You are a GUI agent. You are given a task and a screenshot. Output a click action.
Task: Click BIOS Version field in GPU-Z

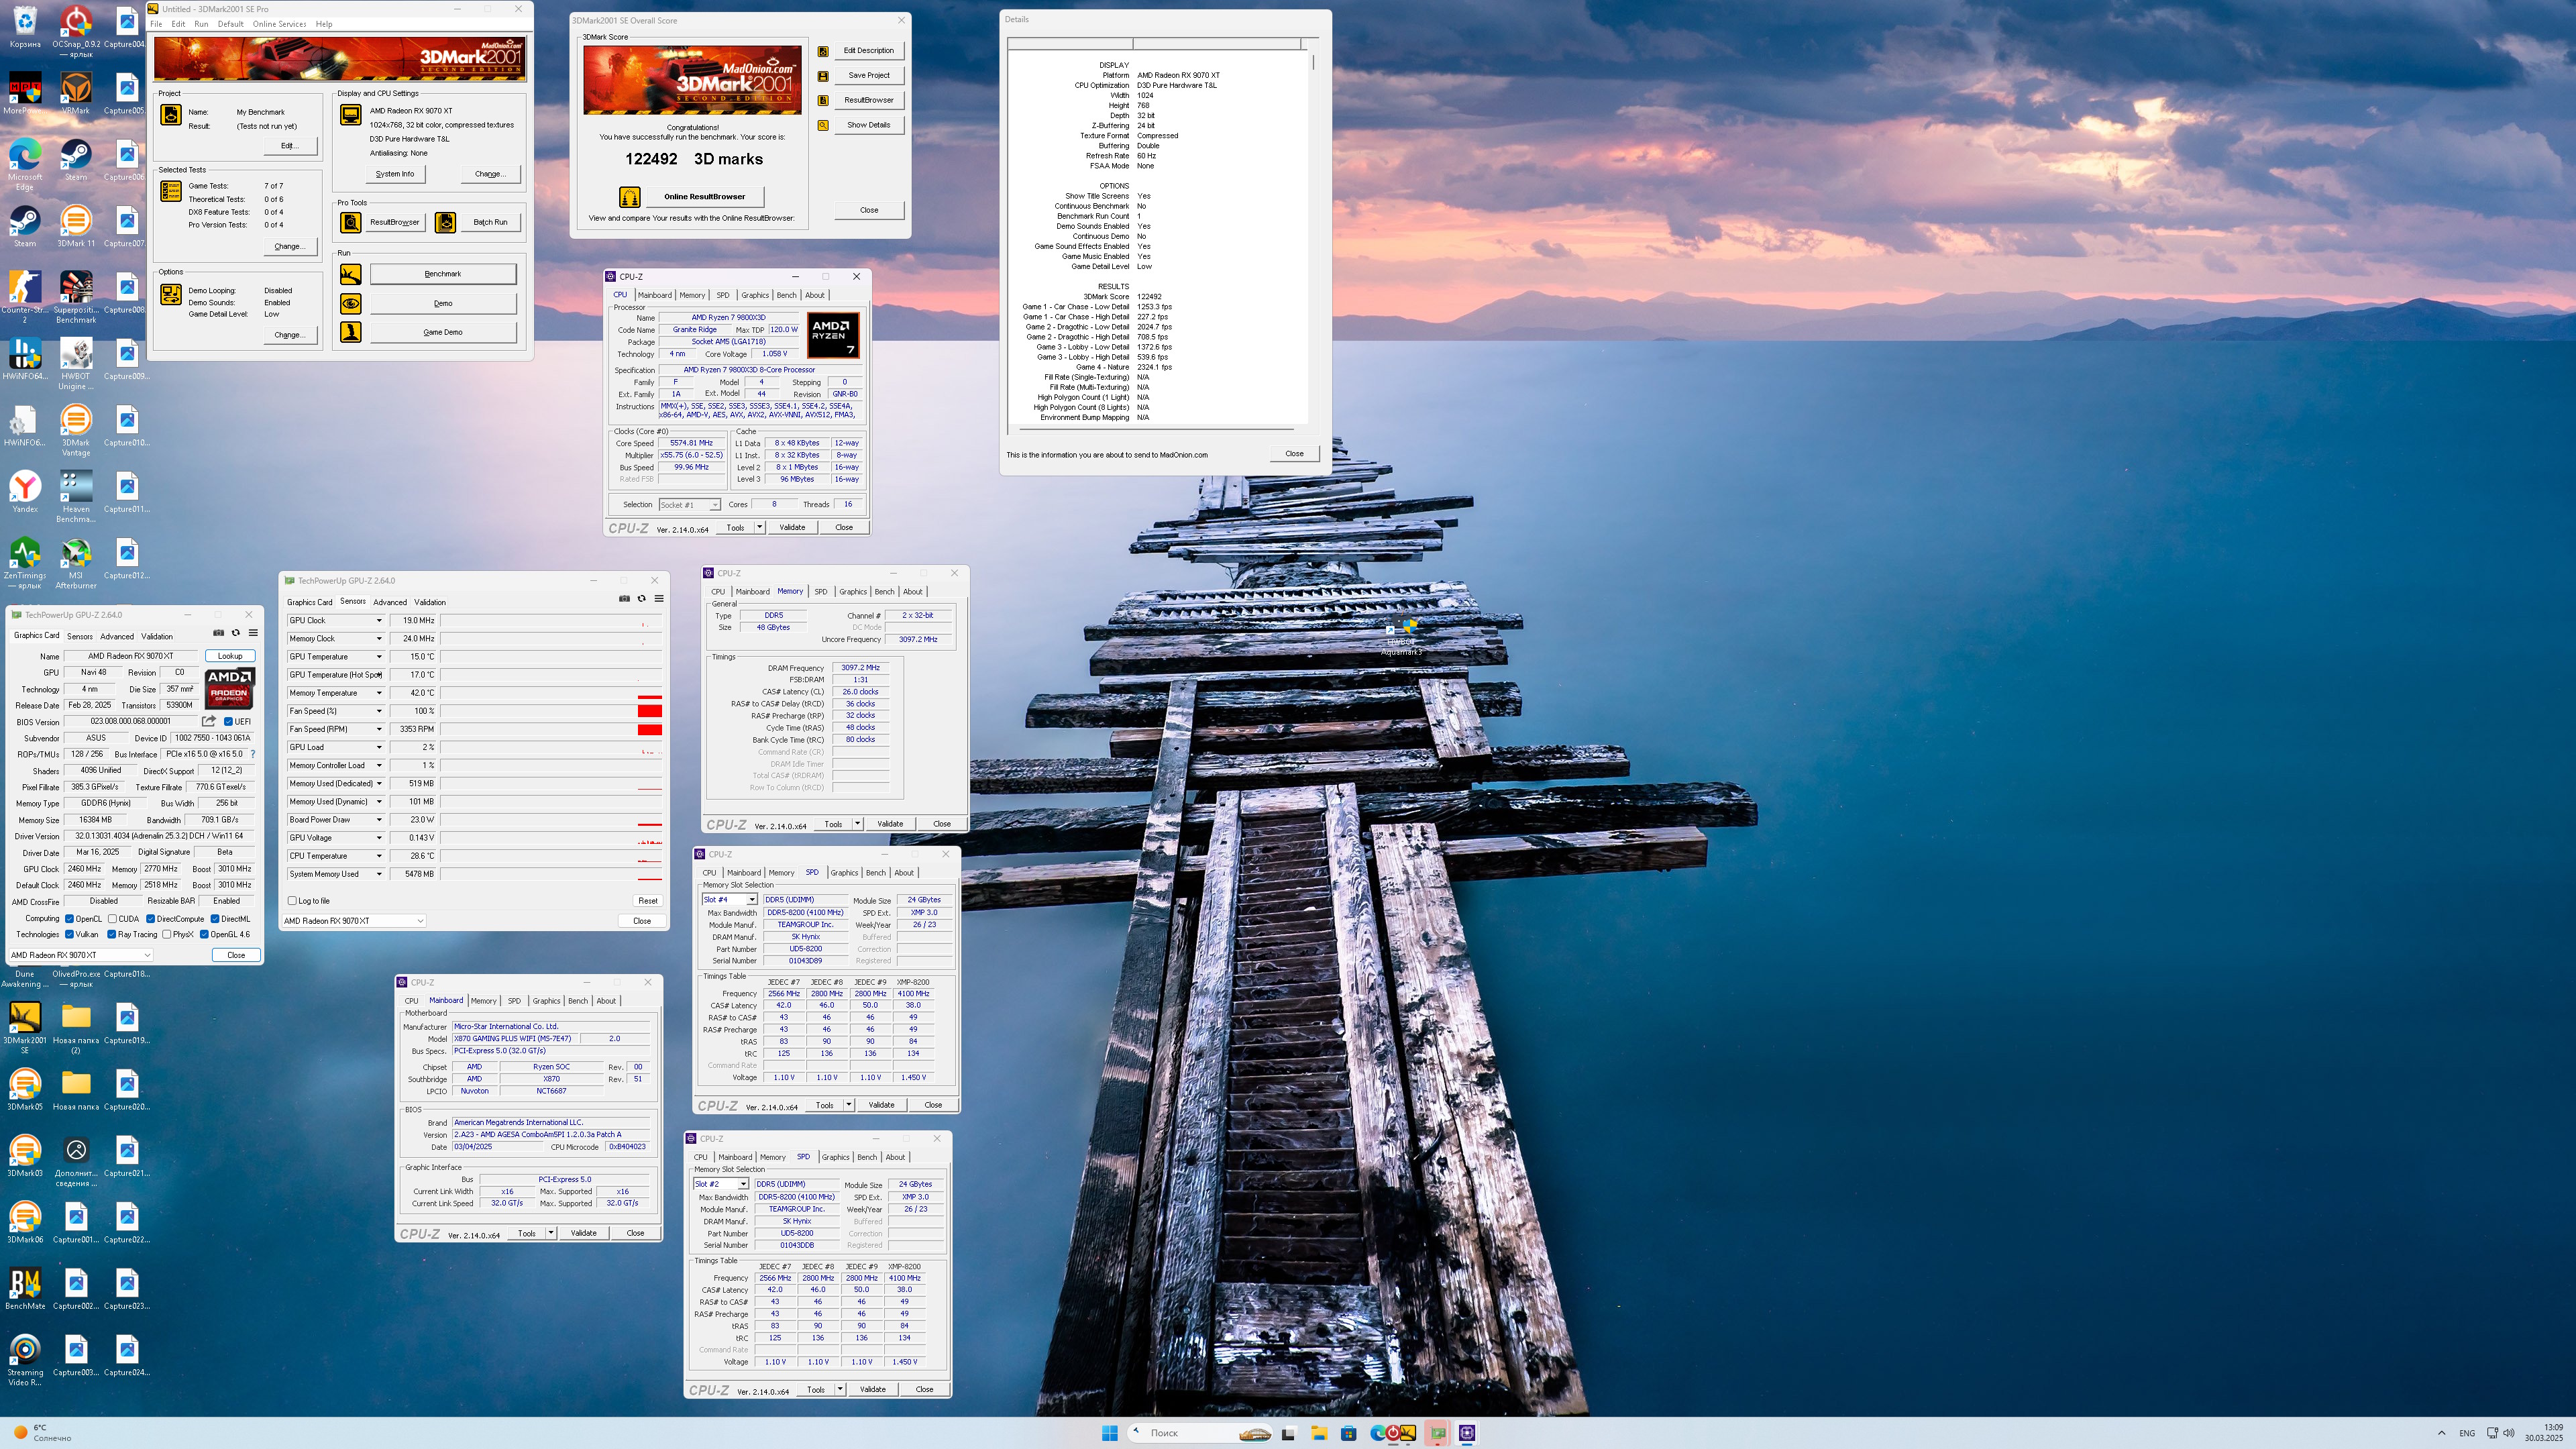[130, 721]
